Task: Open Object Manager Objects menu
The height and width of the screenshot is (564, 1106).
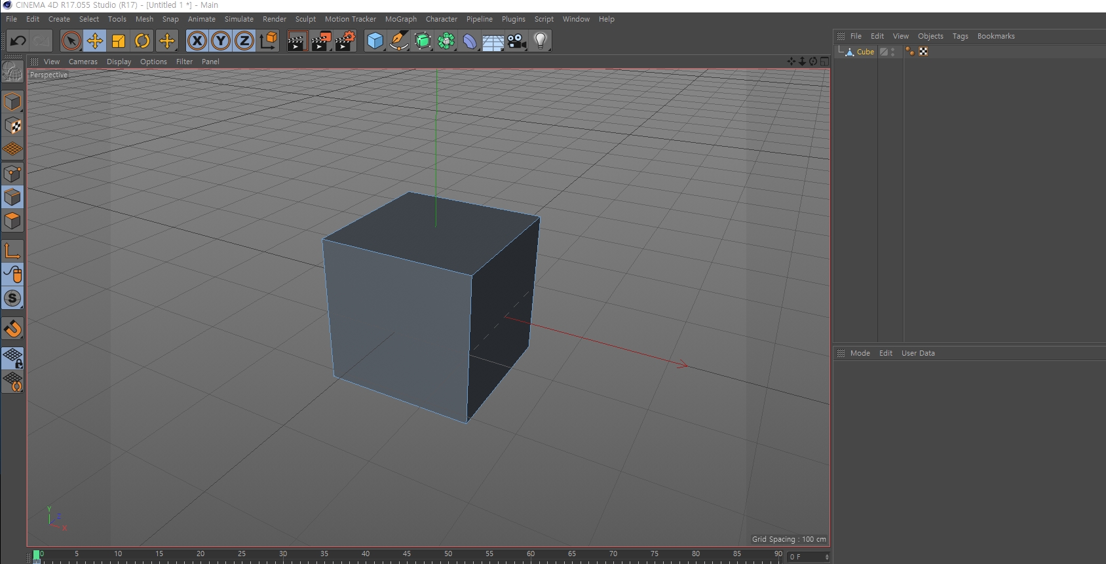Action: (930, 36)
